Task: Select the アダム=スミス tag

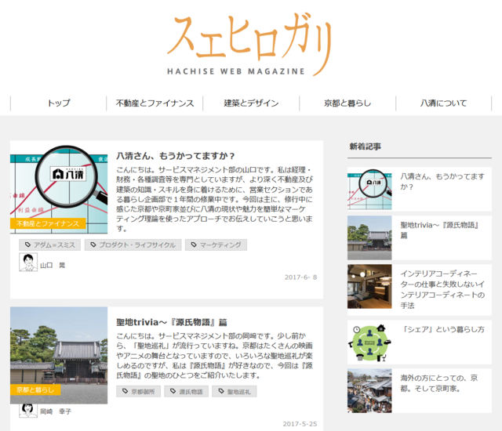Action: point(49,245)
